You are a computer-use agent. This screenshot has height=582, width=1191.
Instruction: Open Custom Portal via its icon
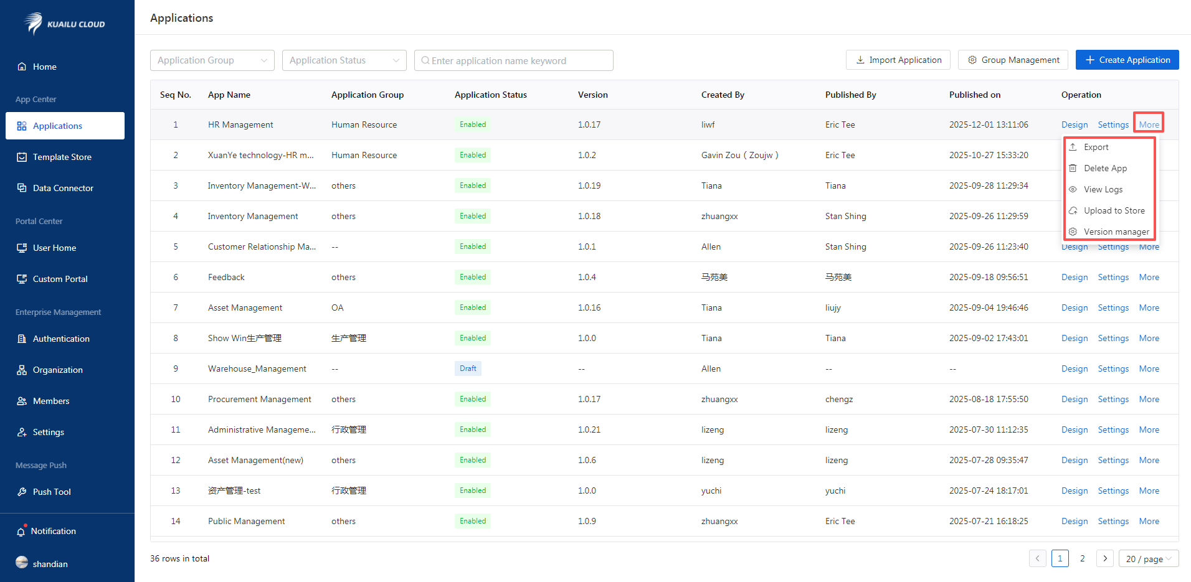pos(22,279)
